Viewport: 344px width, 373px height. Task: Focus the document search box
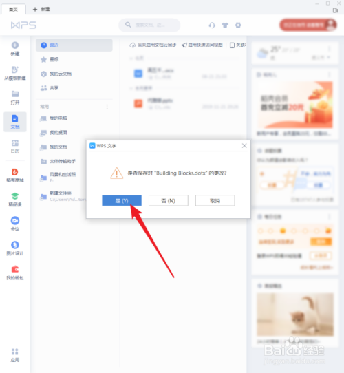coord(149,25)
